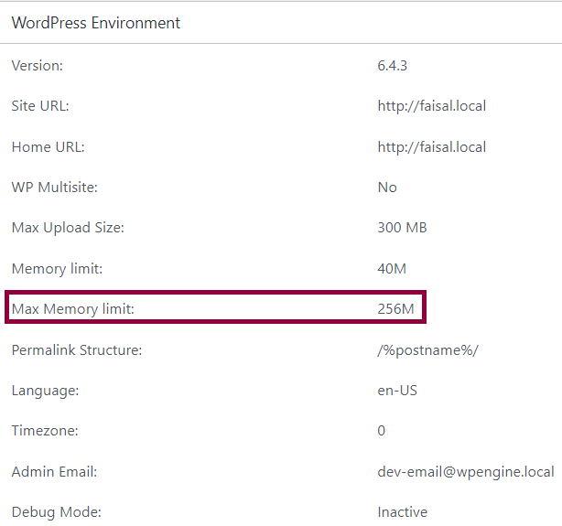Click the Admin Email label
This screenshot has width=562, height=526.
click(54, 472)
